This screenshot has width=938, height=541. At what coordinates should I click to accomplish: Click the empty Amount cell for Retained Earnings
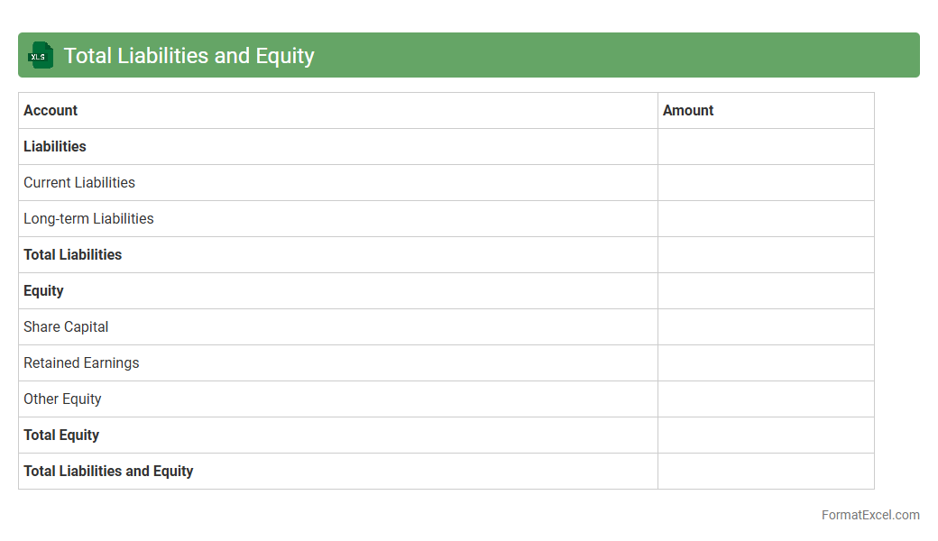tap(766, 362)
